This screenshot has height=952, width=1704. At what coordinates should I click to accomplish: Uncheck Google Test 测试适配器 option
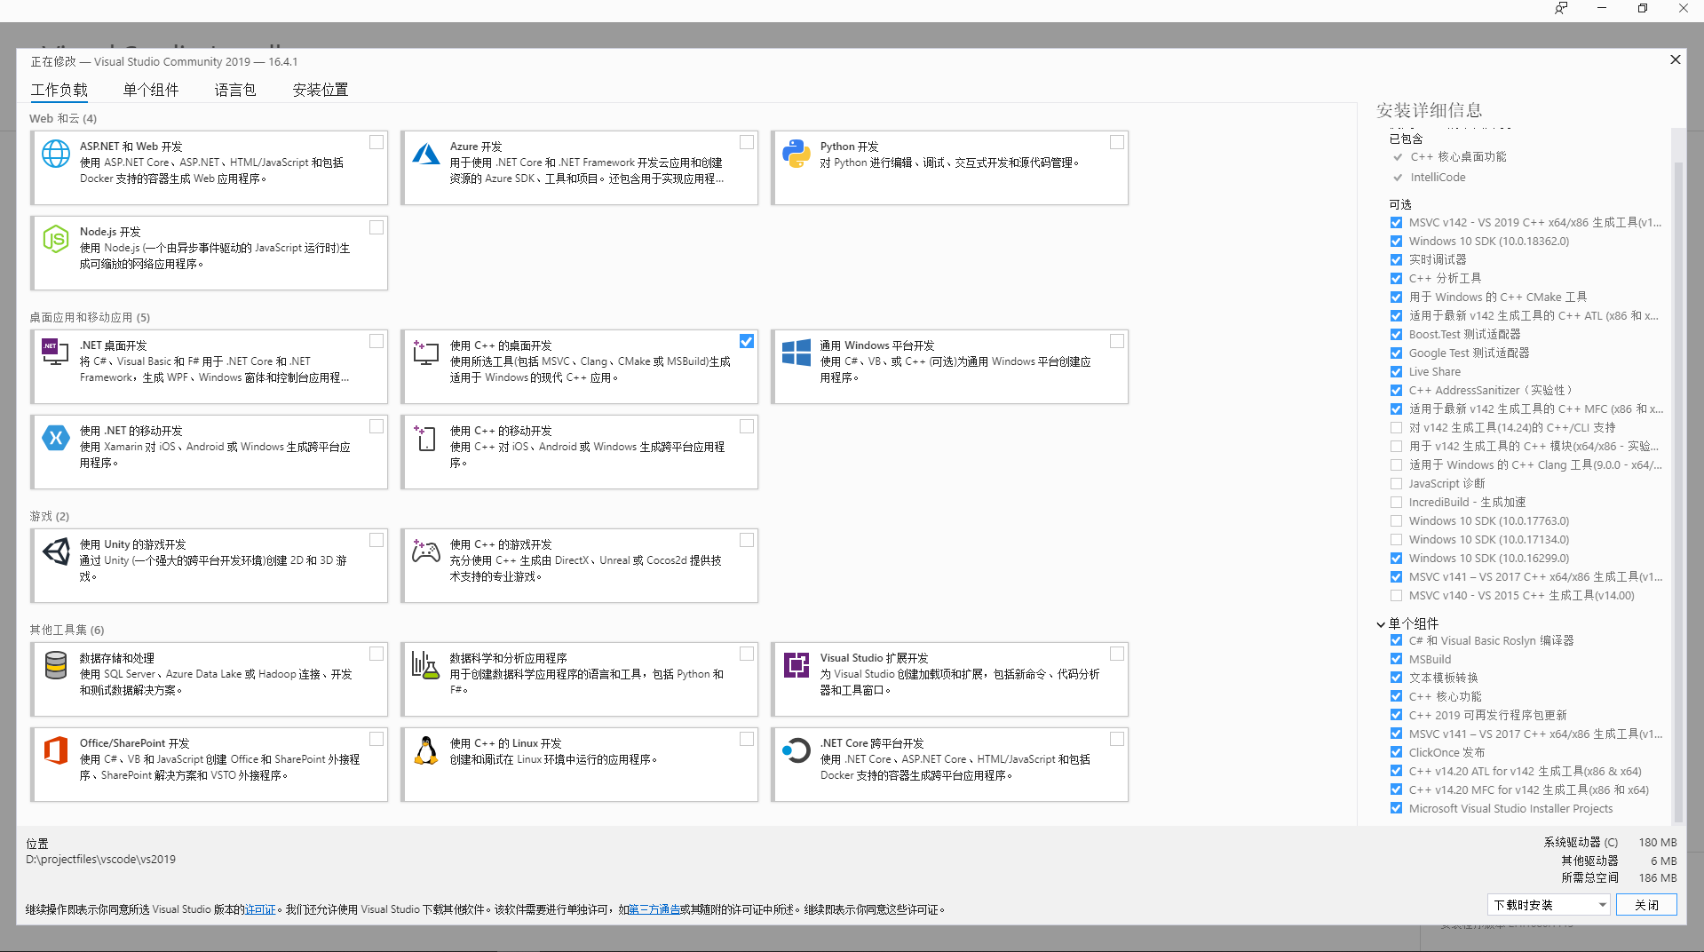click(1397, 353)
